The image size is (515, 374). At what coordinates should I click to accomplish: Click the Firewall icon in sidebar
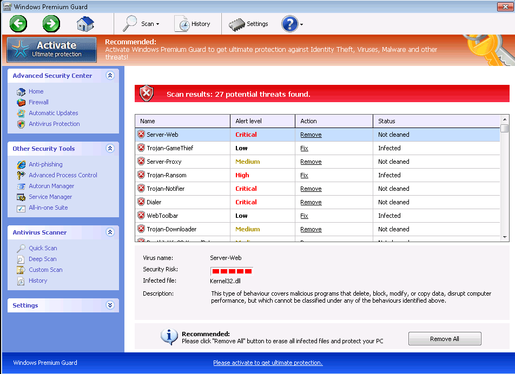point(21,102)
